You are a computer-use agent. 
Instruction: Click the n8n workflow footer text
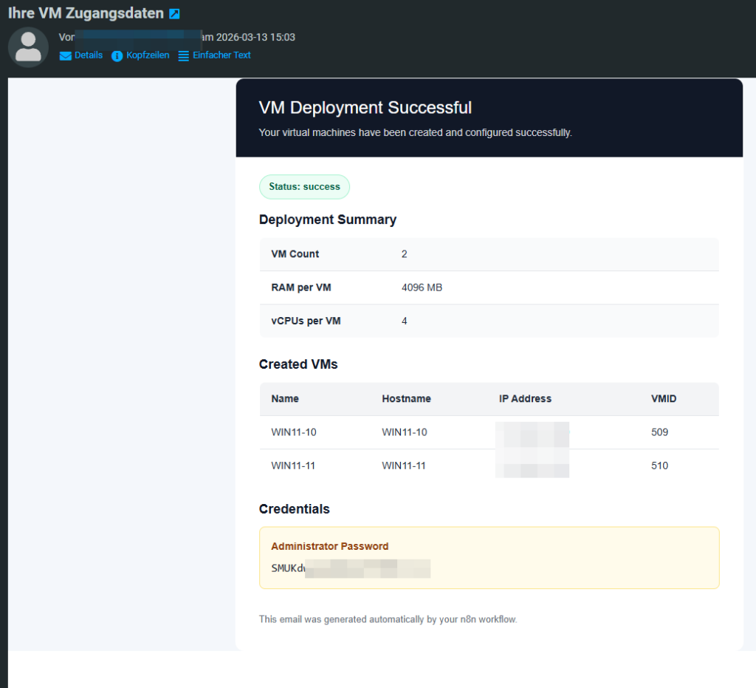pos(388,619)
